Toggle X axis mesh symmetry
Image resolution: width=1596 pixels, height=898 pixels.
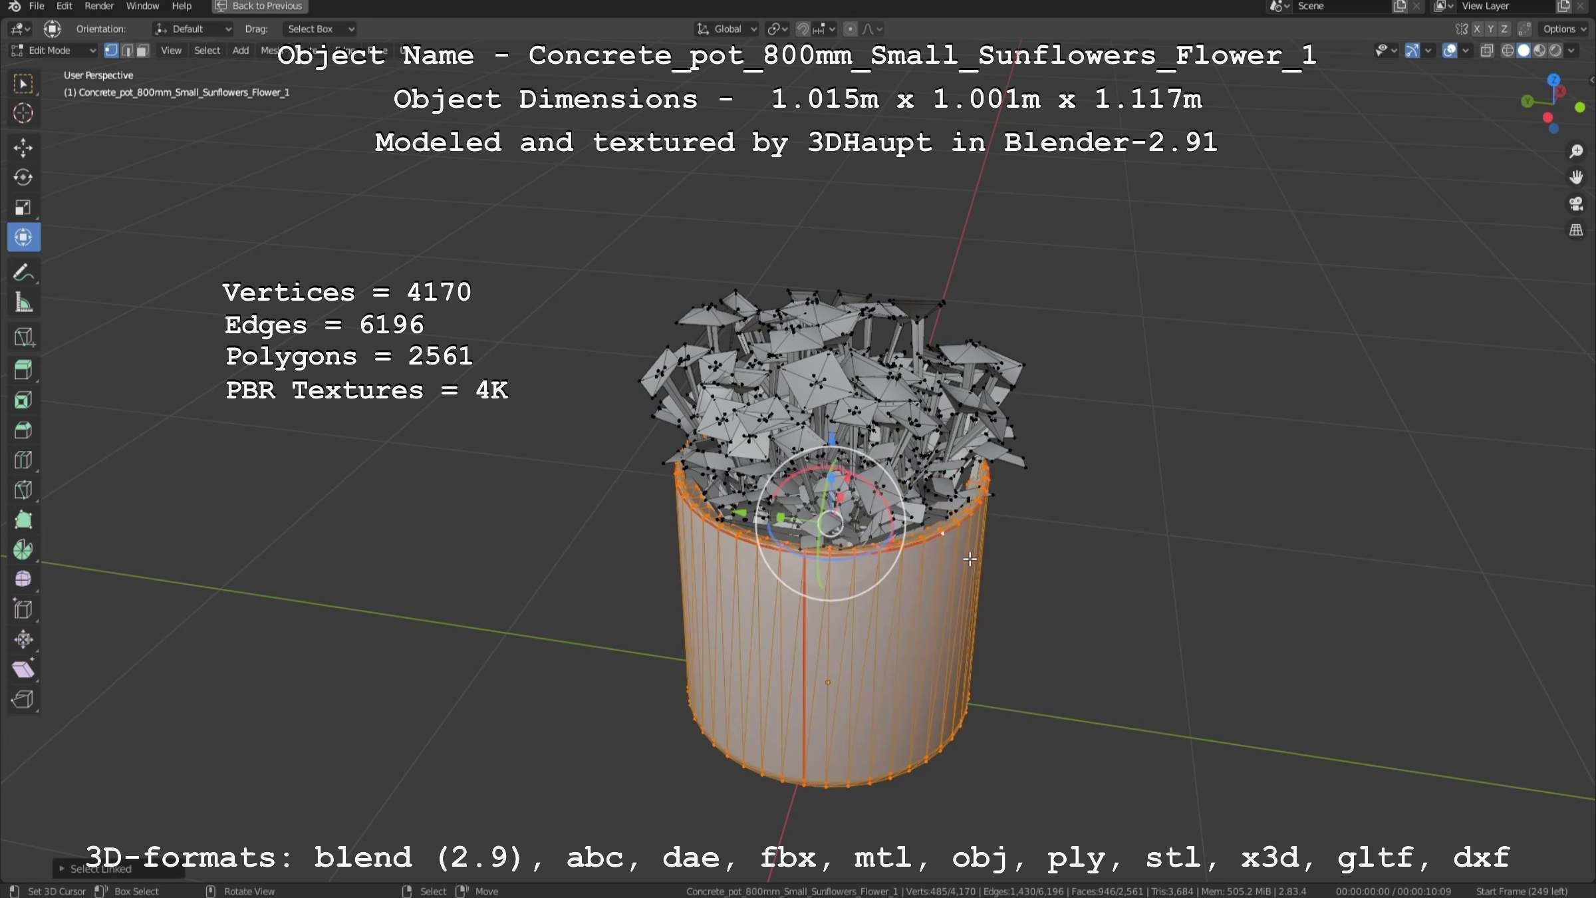[1477, 29]
